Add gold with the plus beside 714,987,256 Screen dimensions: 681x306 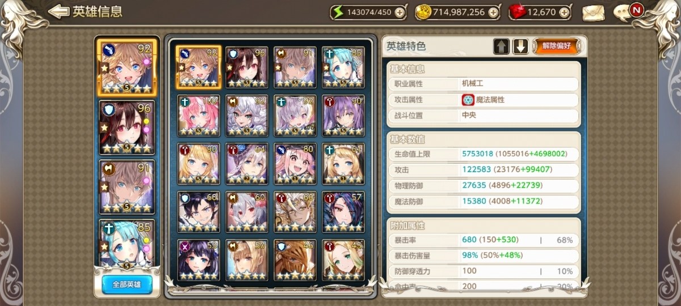click(493, 12)
